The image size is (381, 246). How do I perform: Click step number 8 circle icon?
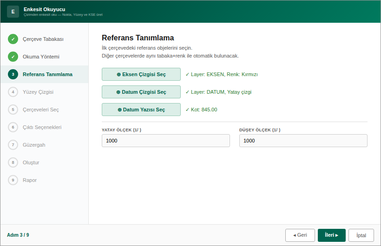(x=13, y=162)
